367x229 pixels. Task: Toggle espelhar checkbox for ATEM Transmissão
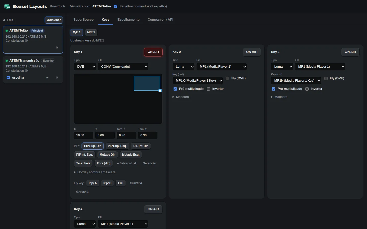point(8,78)
